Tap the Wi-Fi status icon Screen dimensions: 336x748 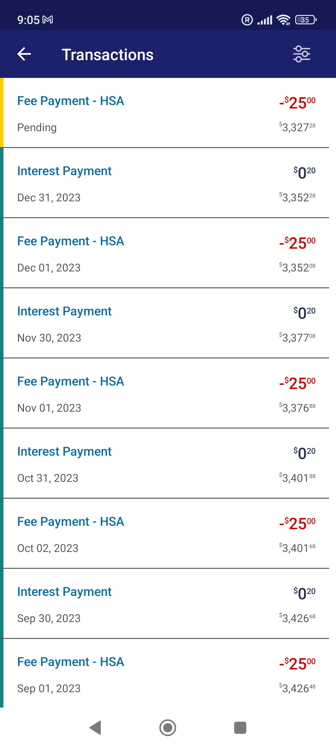click(x=283, y=20)
